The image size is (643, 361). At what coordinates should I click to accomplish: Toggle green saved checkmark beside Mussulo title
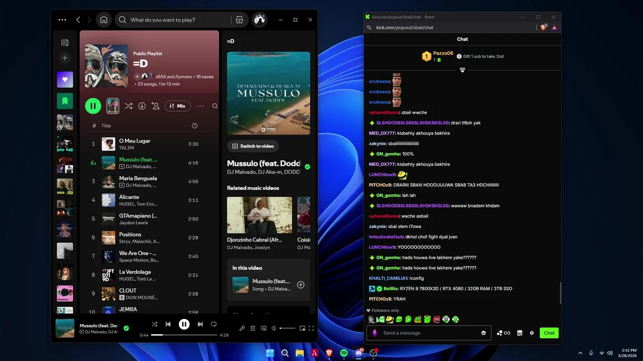pyautogui.click(x=307, y=167)
